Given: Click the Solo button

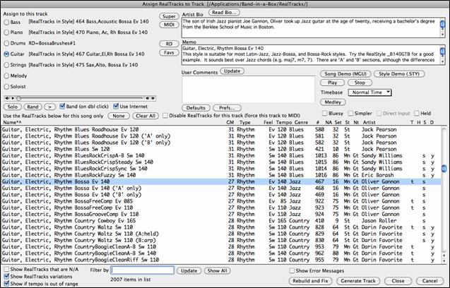Looking at the screenshot, I should (x=12, y=107).
